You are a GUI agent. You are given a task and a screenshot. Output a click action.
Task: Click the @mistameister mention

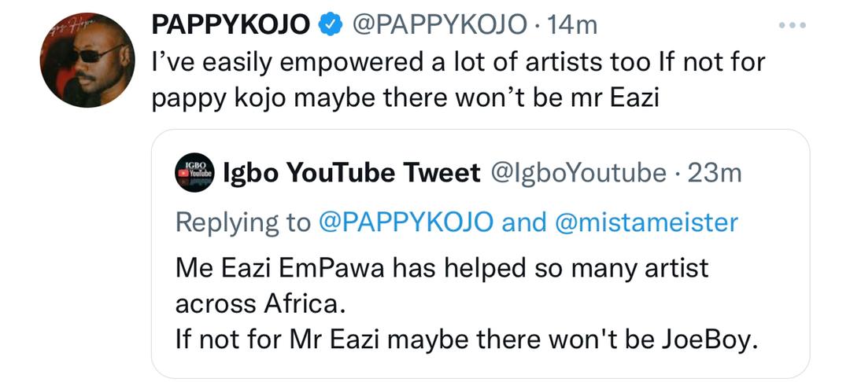point(647,223)
